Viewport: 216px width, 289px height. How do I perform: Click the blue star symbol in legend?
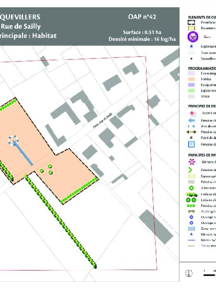pyautogui.click(x=192, y=46)
